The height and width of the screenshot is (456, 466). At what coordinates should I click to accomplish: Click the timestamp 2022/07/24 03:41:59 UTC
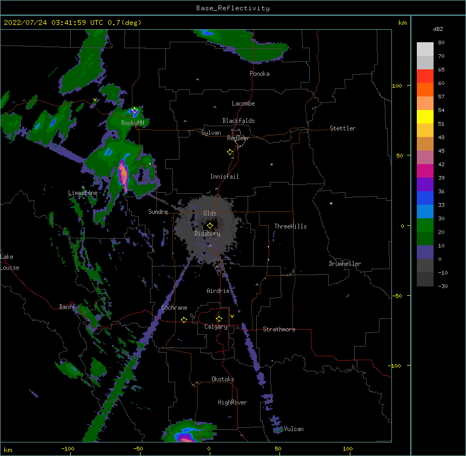coord(53,23)
